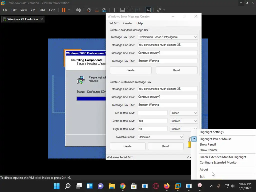
Task: Click the stretch guest display icon
Action: click(159, 10)
